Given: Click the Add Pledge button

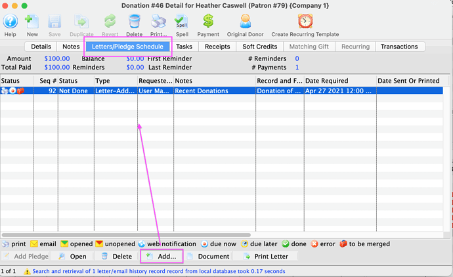Looking at the screenshot, I should [x=26, y=257].
